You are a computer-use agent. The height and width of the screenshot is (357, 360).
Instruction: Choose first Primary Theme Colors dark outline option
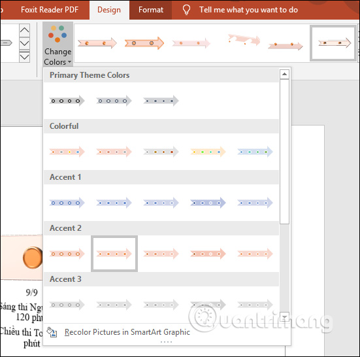[x=67, y=101]
